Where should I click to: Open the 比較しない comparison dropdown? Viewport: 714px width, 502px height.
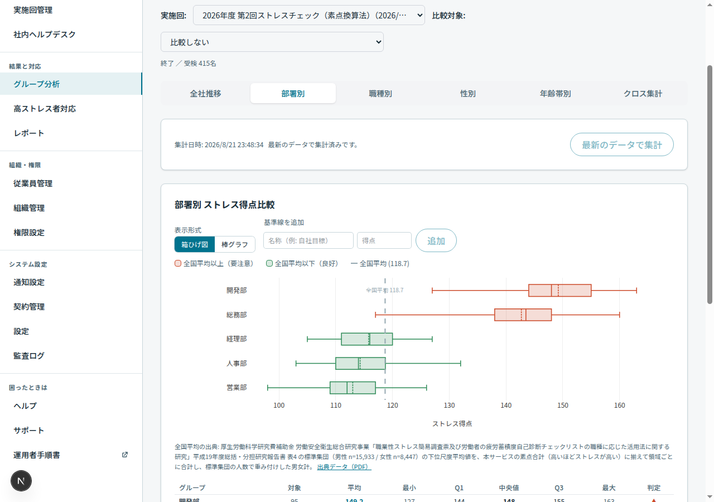[272, 42]
